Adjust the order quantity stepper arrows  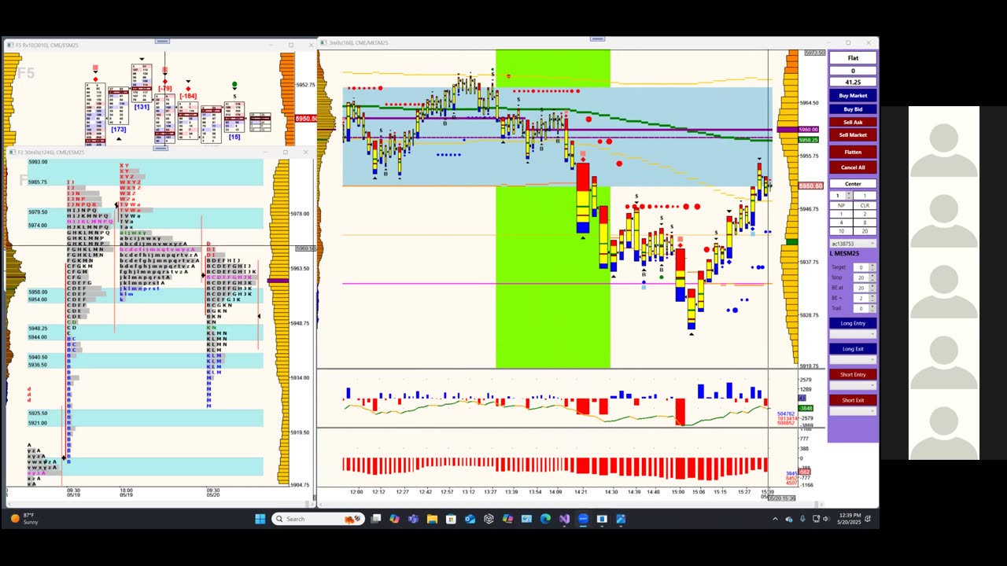(x=849, y=196)
